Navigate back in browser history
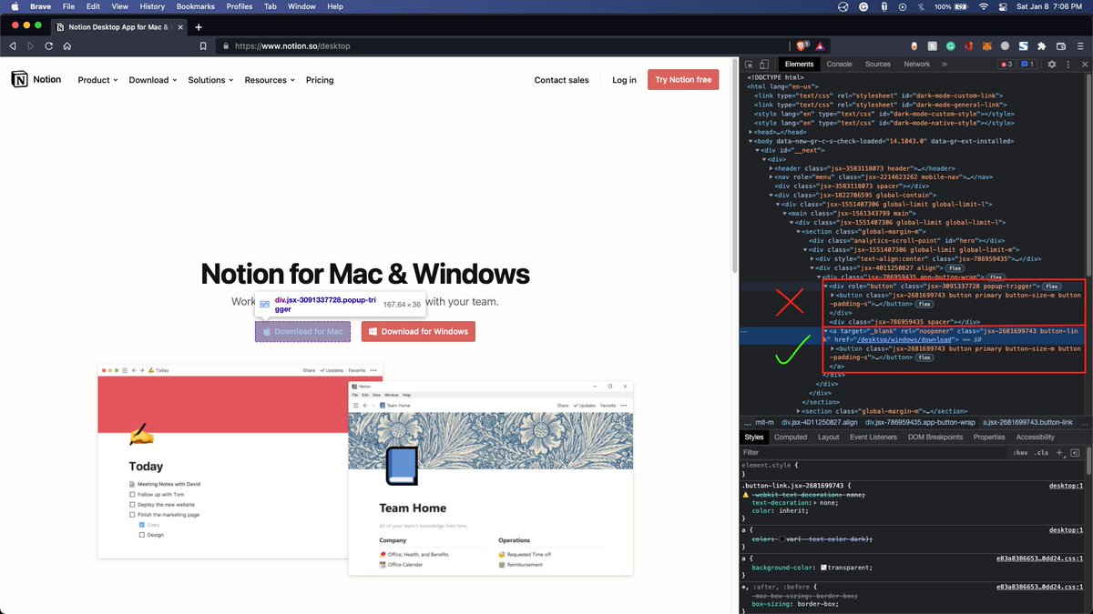Screen dimensions: 1093x614 coord(13,45)
